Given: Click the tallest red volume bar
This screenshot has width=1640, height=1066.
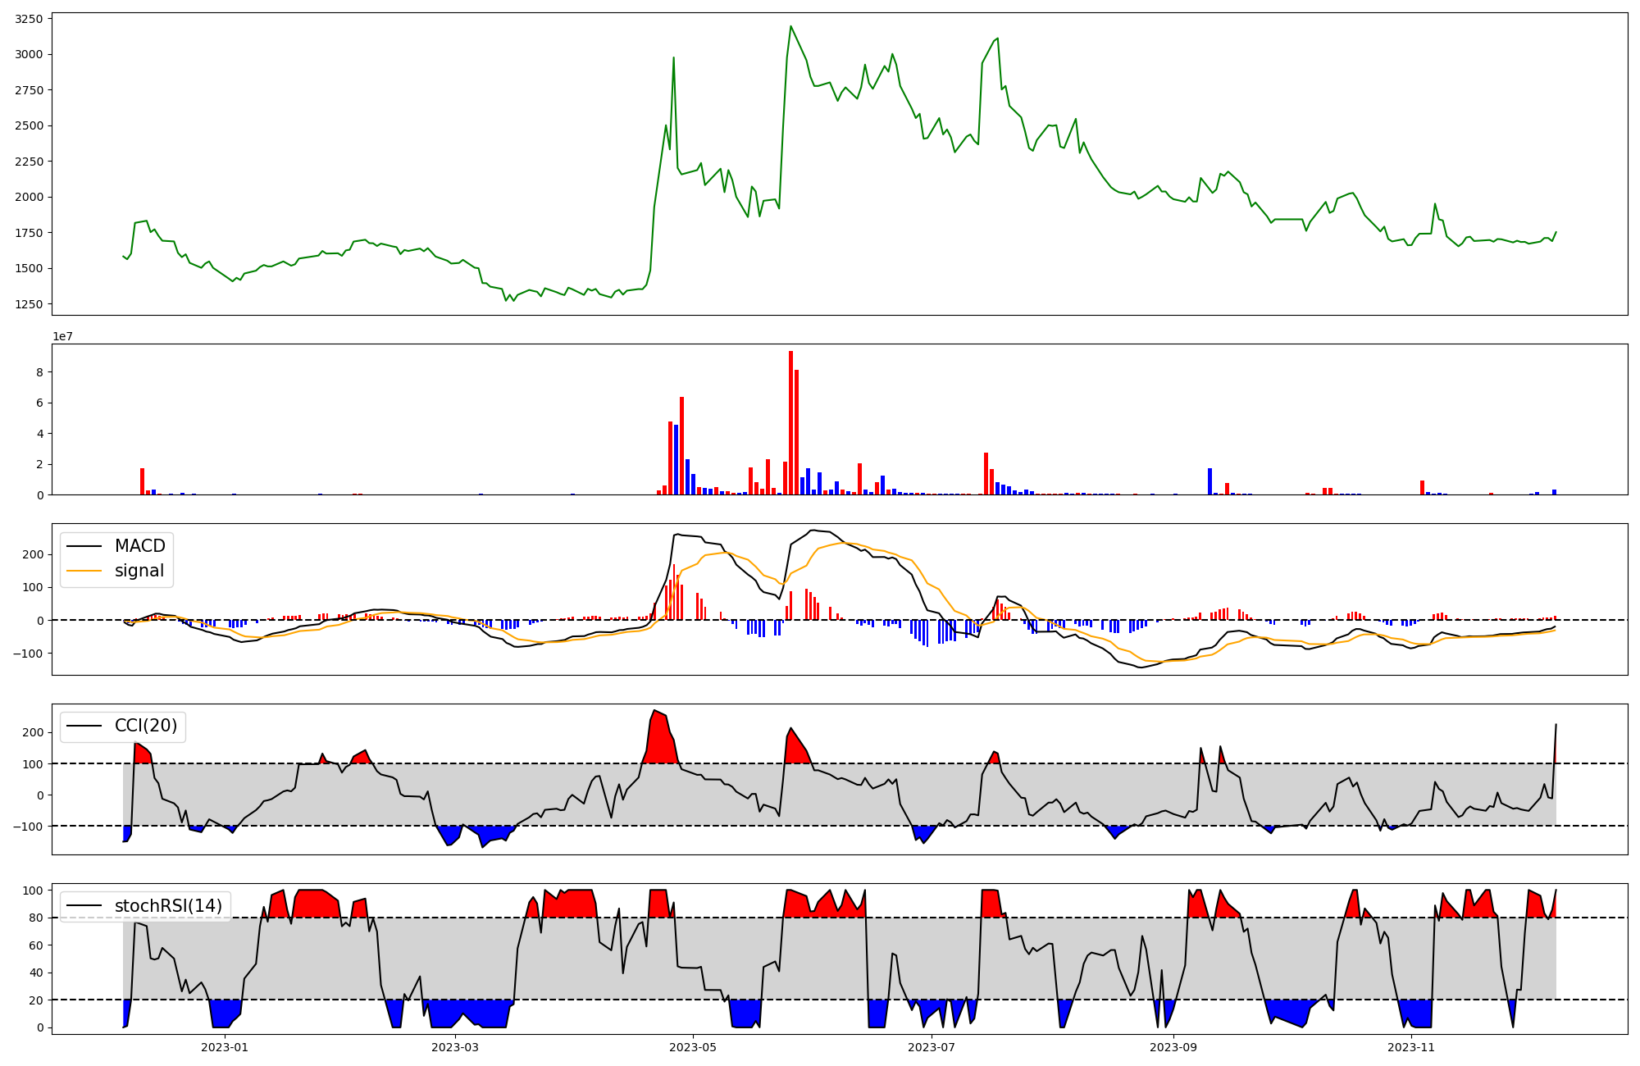Looking at the screenshot, I should 790,422.
